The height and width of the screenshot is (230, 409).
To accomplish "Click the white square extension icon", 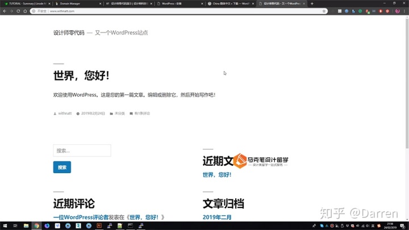I will 340,11.
